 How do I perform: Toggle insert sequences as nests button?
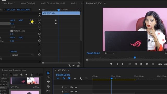tap(58, 78)
